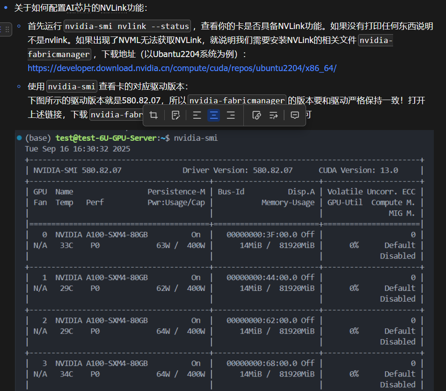Viewport: 446px width, 391px height.
Task: Click the six-dot drag handle in left margin
Action: (6, 29)
